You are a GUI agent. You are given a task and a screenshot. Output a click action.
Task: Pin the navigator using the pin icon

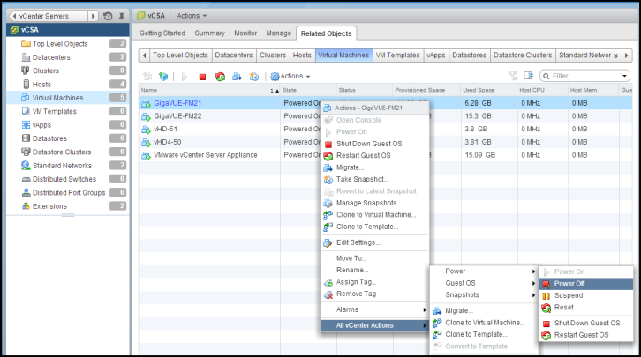click(x=122, y=16)
